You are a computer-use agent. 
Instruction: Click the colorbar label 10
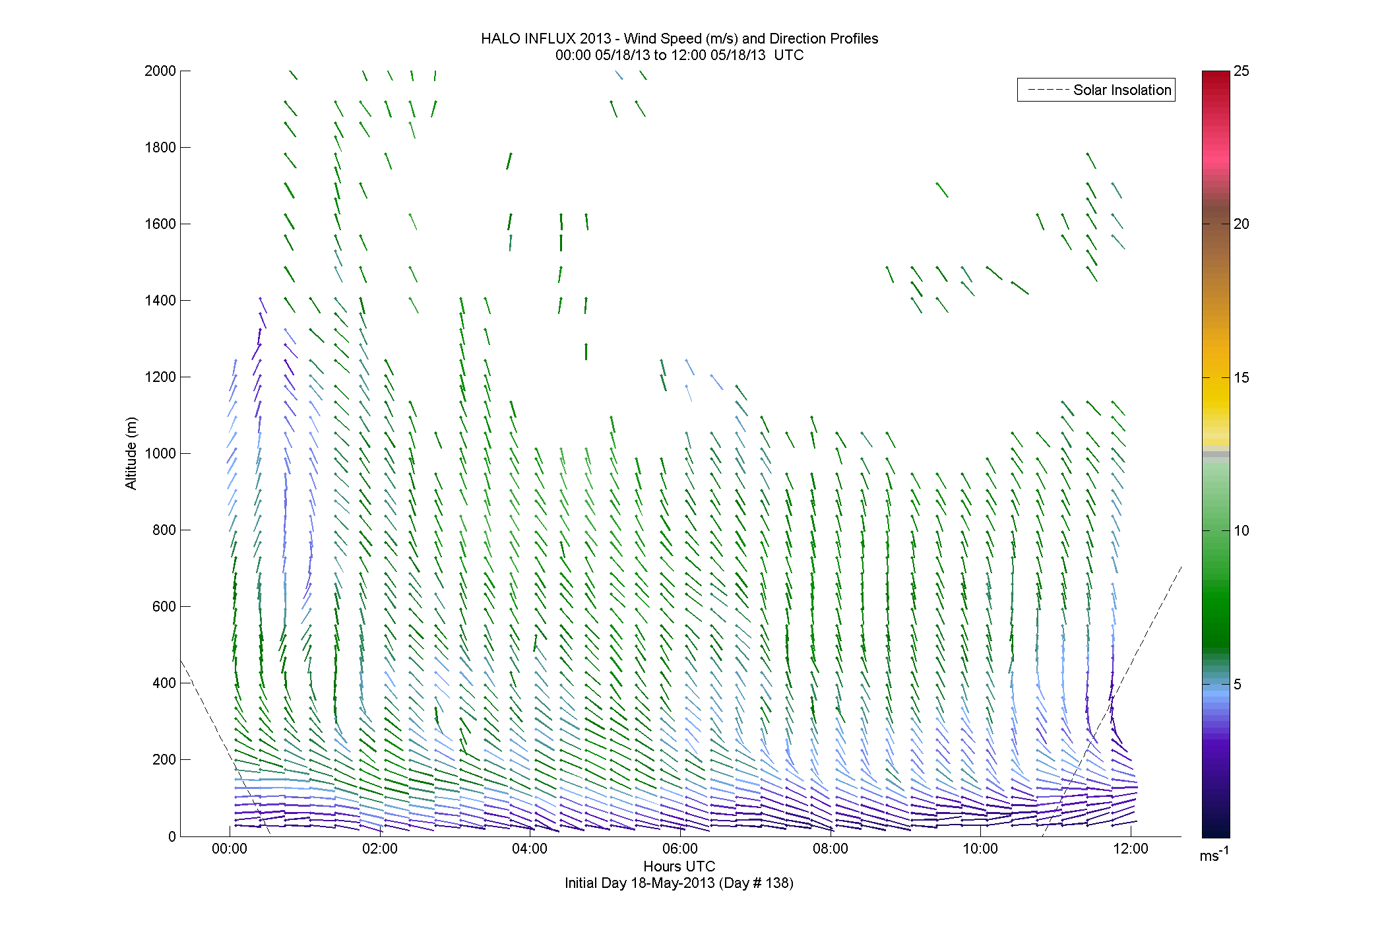point(1242,530)
